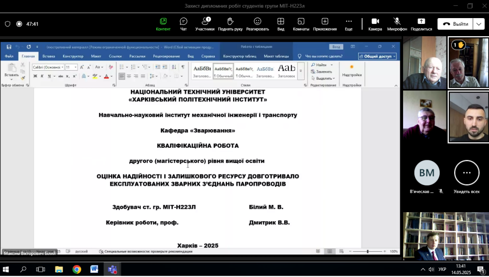Open the Реагировать reactions menu
Viewport: 489px width, 277px height.
[257, 24]
